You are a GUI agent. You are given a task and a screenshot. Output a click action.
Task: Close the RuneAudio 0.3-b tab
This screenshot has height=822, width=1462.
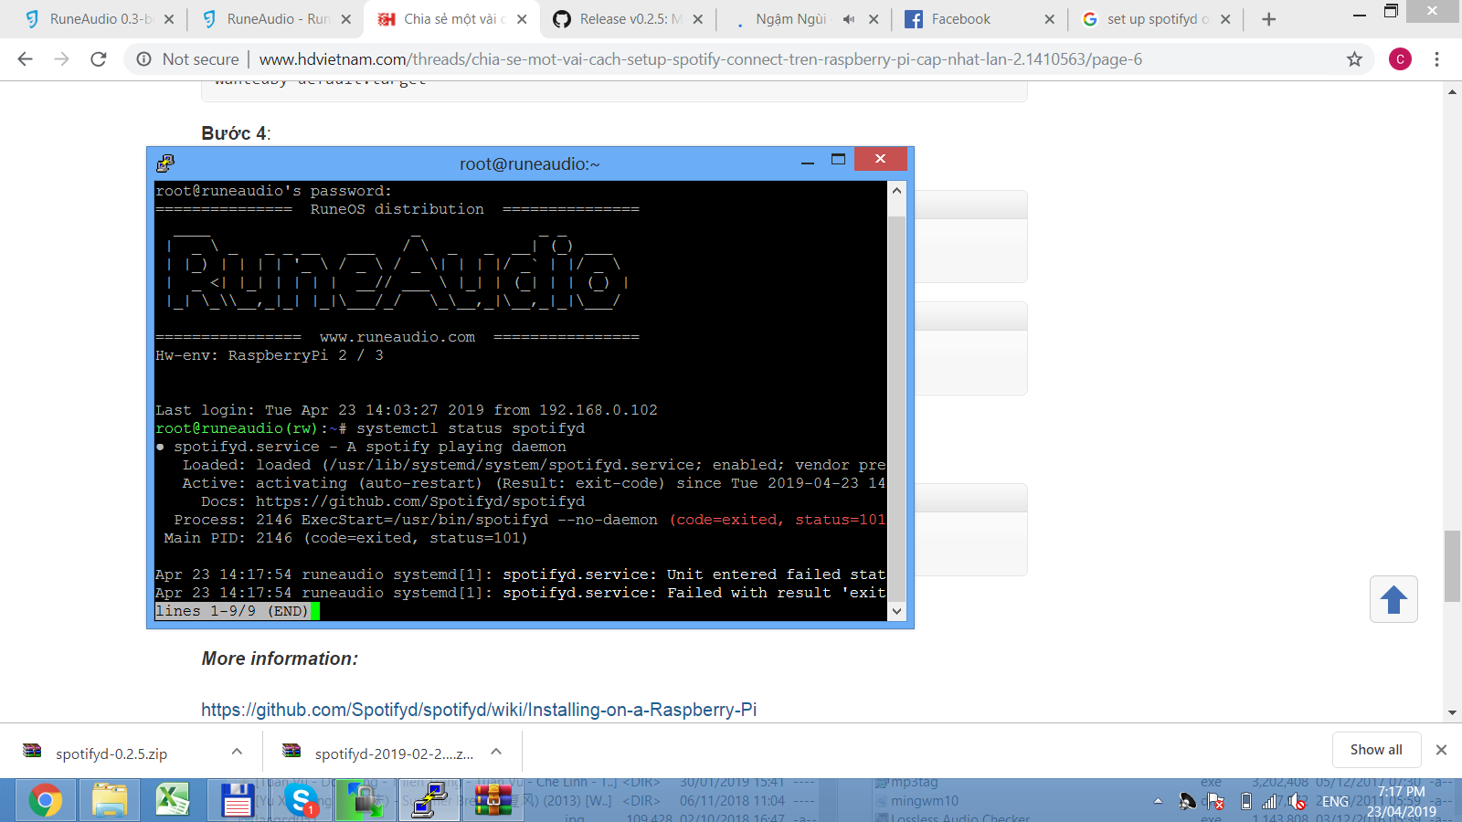169,19
